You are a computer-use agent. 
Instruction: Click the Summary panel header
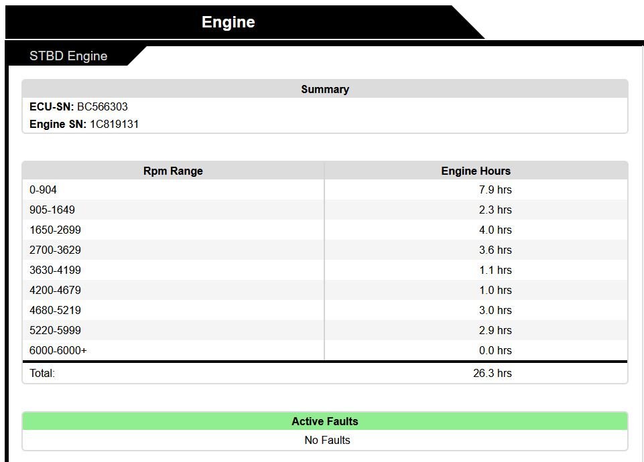pos(324,89)
